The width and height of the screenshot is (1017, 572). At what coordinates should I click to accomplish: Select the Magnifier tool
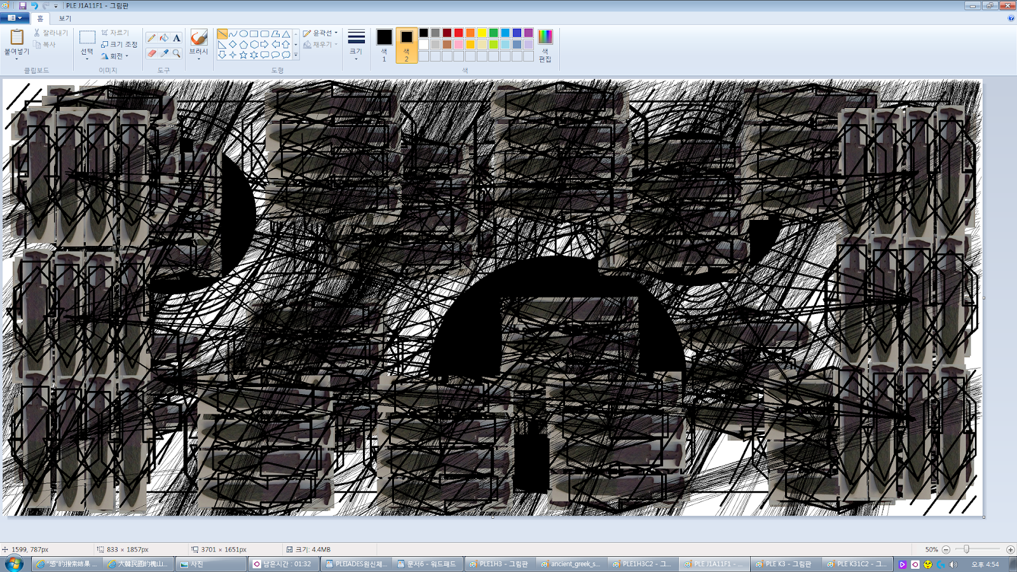click(177, 53)
